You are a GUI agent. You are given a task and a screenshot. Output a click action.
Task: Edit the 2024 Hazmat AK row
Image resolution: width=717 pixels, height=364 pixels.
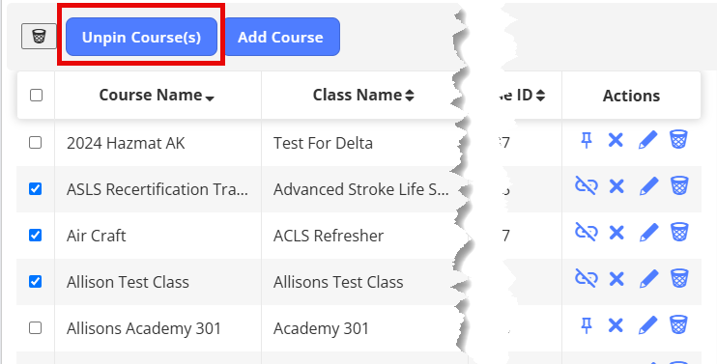tap(648, 140)
